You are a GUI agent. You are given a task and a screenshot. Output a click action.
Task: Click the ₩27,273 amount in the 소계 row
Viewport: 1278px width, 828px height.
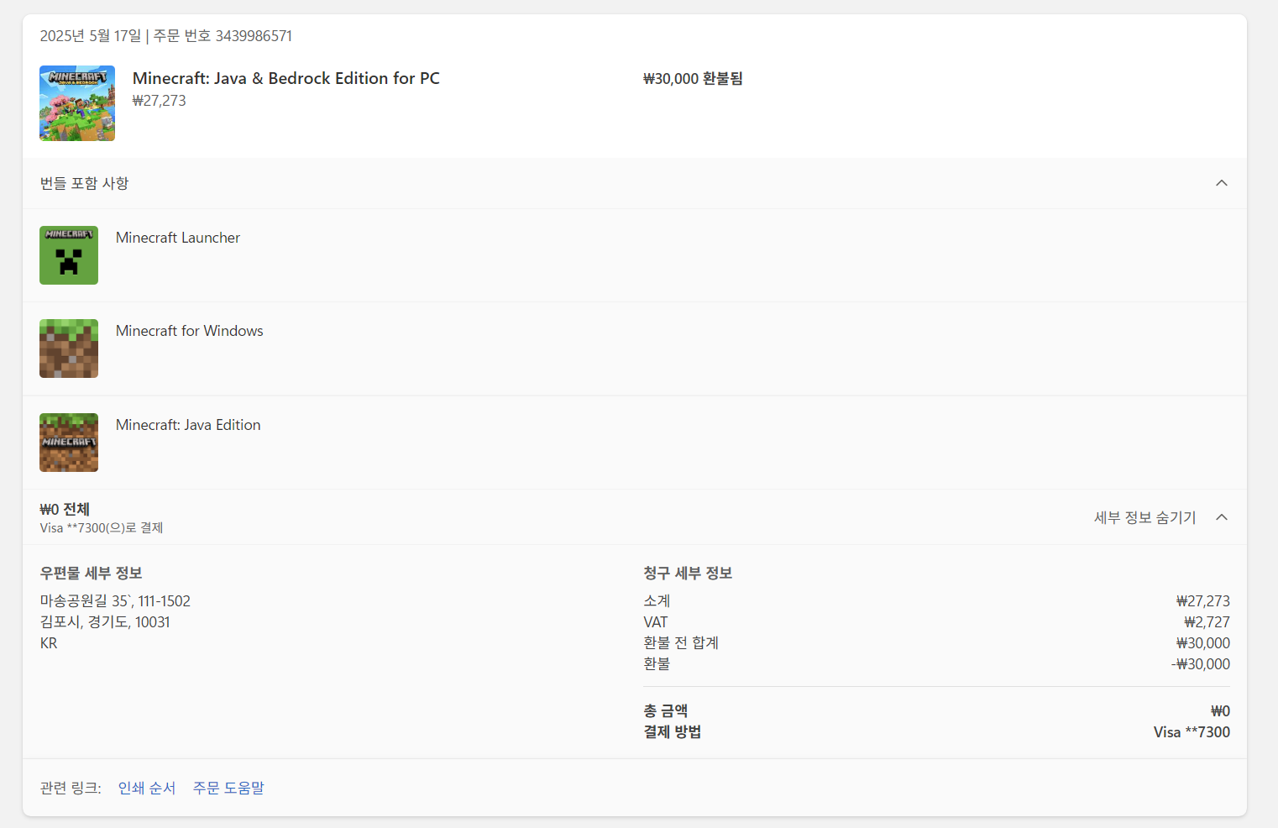pyautogui.click(x=1203, y=601)
